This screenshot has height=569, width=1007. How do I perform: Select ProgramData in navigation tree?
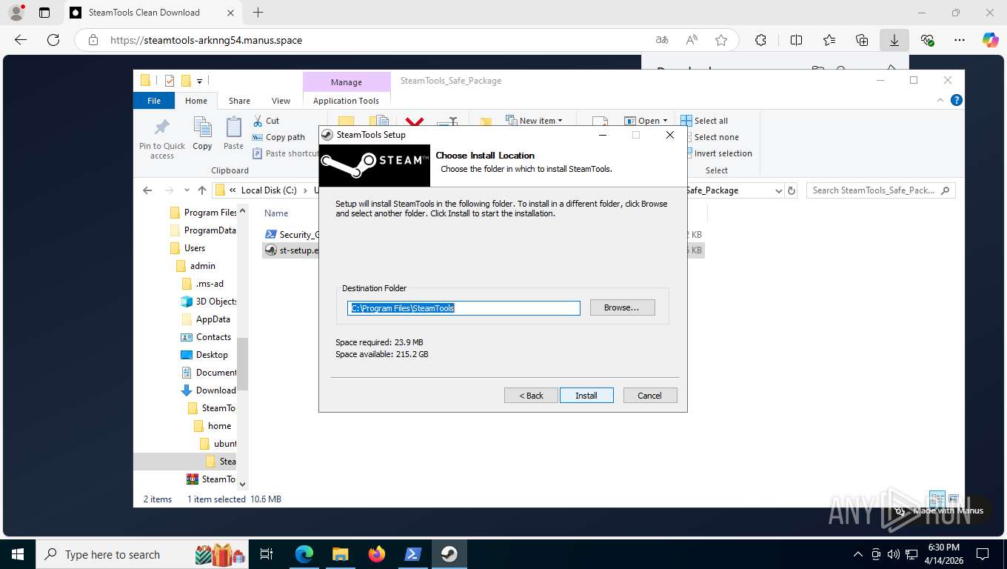click(203, 230)
